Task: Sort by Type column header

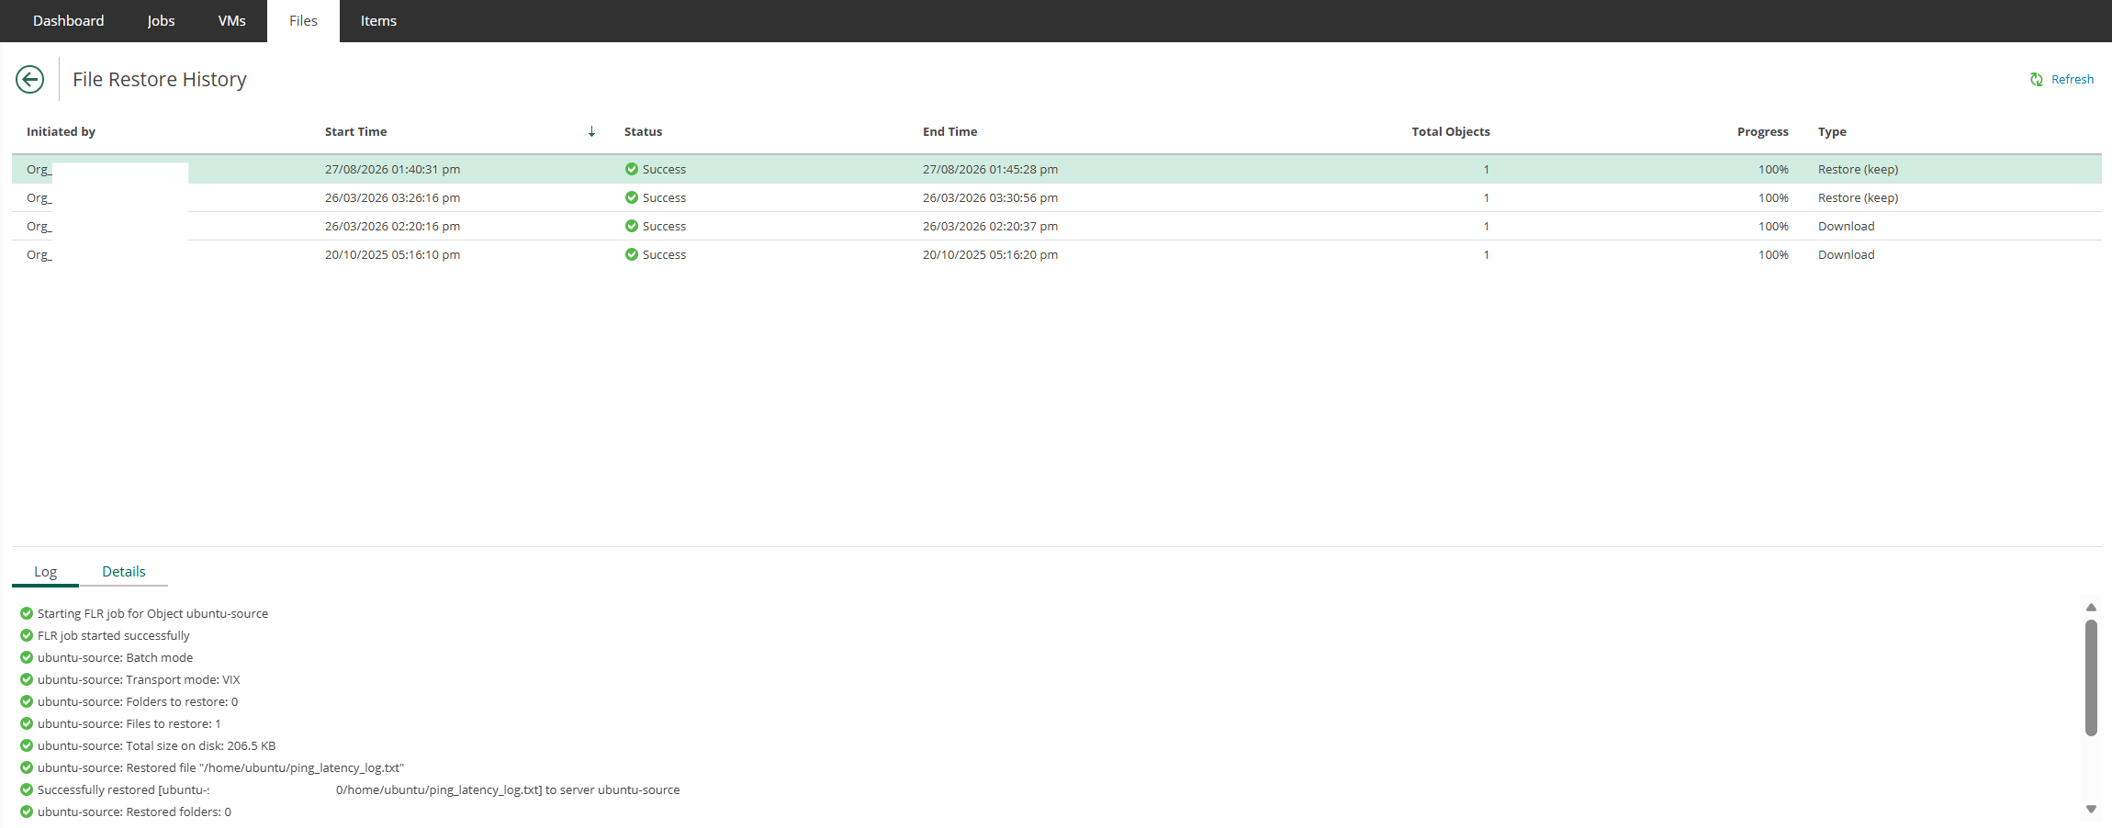Action: coord(1832,131)
